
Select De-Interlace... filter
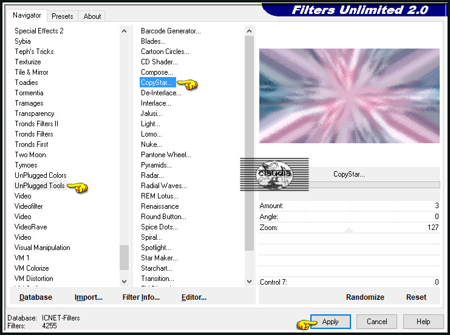coord(161,93)
